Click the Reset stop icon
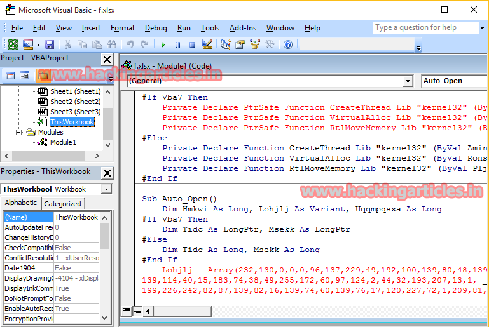The width and height of the screenshot is (489, 327). point(193,44)
